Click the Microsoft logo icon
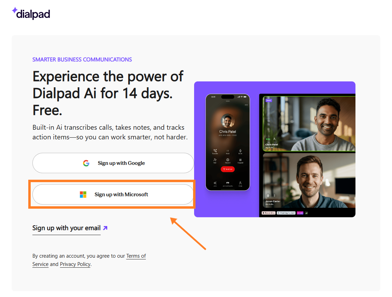The image size is (392, 297). (x=83, y=195)
